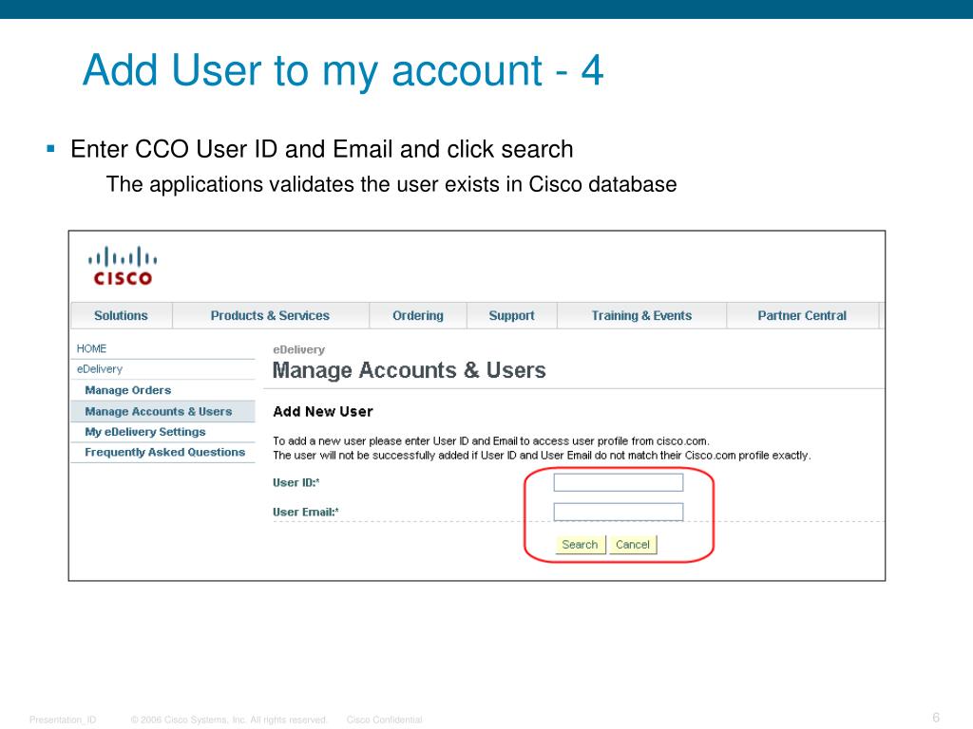Open My eDelivery Settings

[x=145, y=432]
